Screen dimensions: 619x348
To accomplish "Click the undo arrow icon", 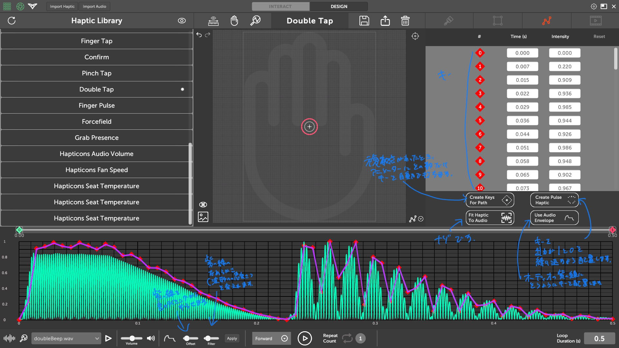I will [199, 35].
